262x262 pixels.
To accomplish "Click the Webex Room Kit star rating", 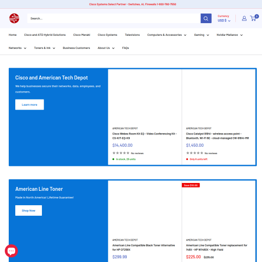I will click(x=121, y=153).
